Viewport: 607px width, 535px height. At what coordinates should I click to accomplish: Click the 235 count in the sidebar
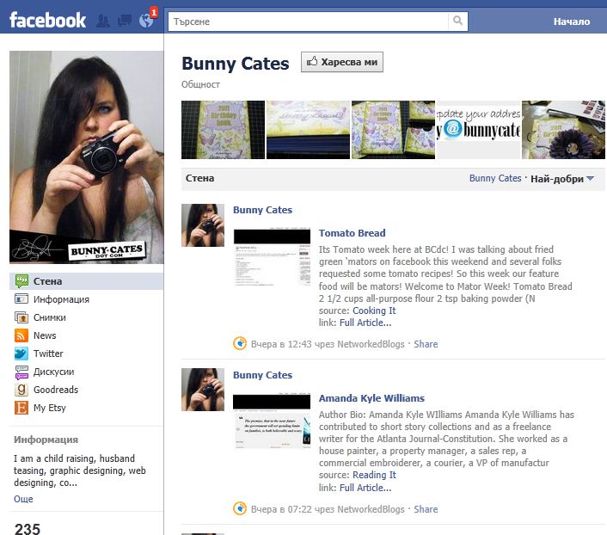[x=28, y=528]
